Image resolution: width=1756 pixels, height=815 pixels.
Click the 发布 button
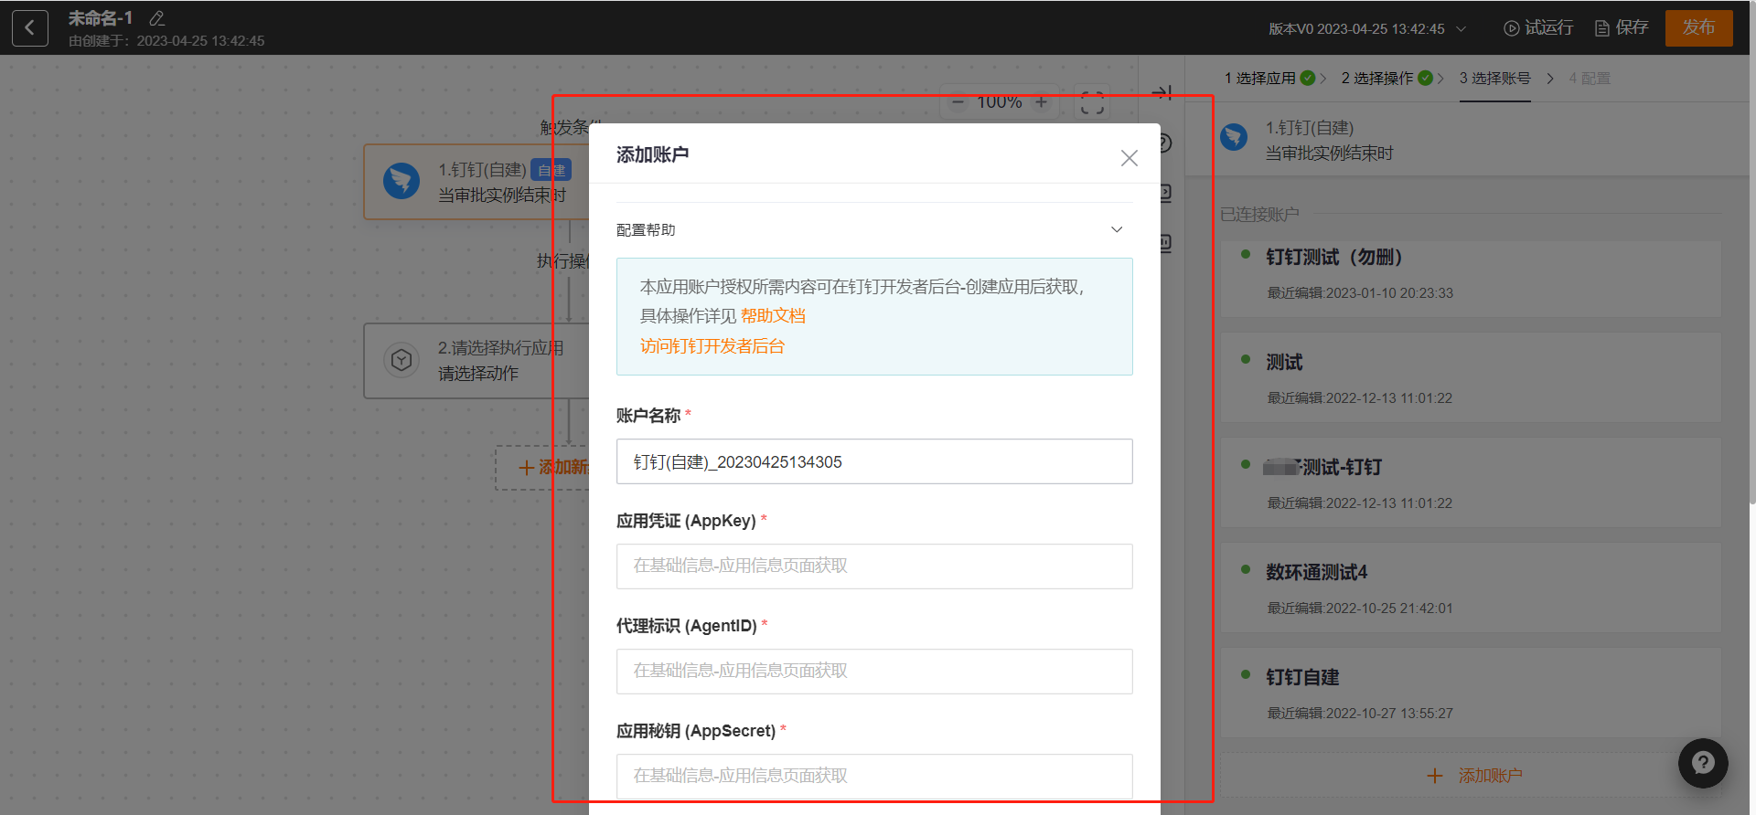coord(1698,28)
